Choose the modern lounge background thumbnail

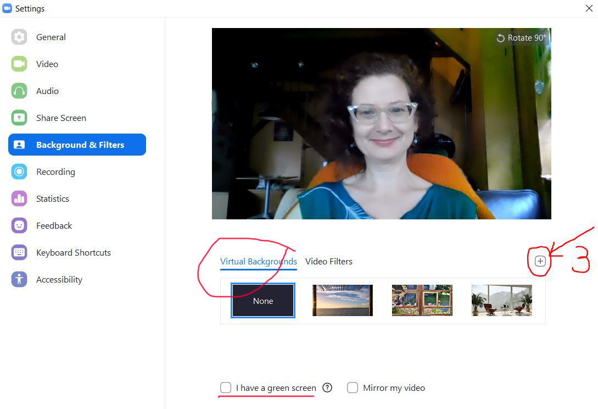502,300
